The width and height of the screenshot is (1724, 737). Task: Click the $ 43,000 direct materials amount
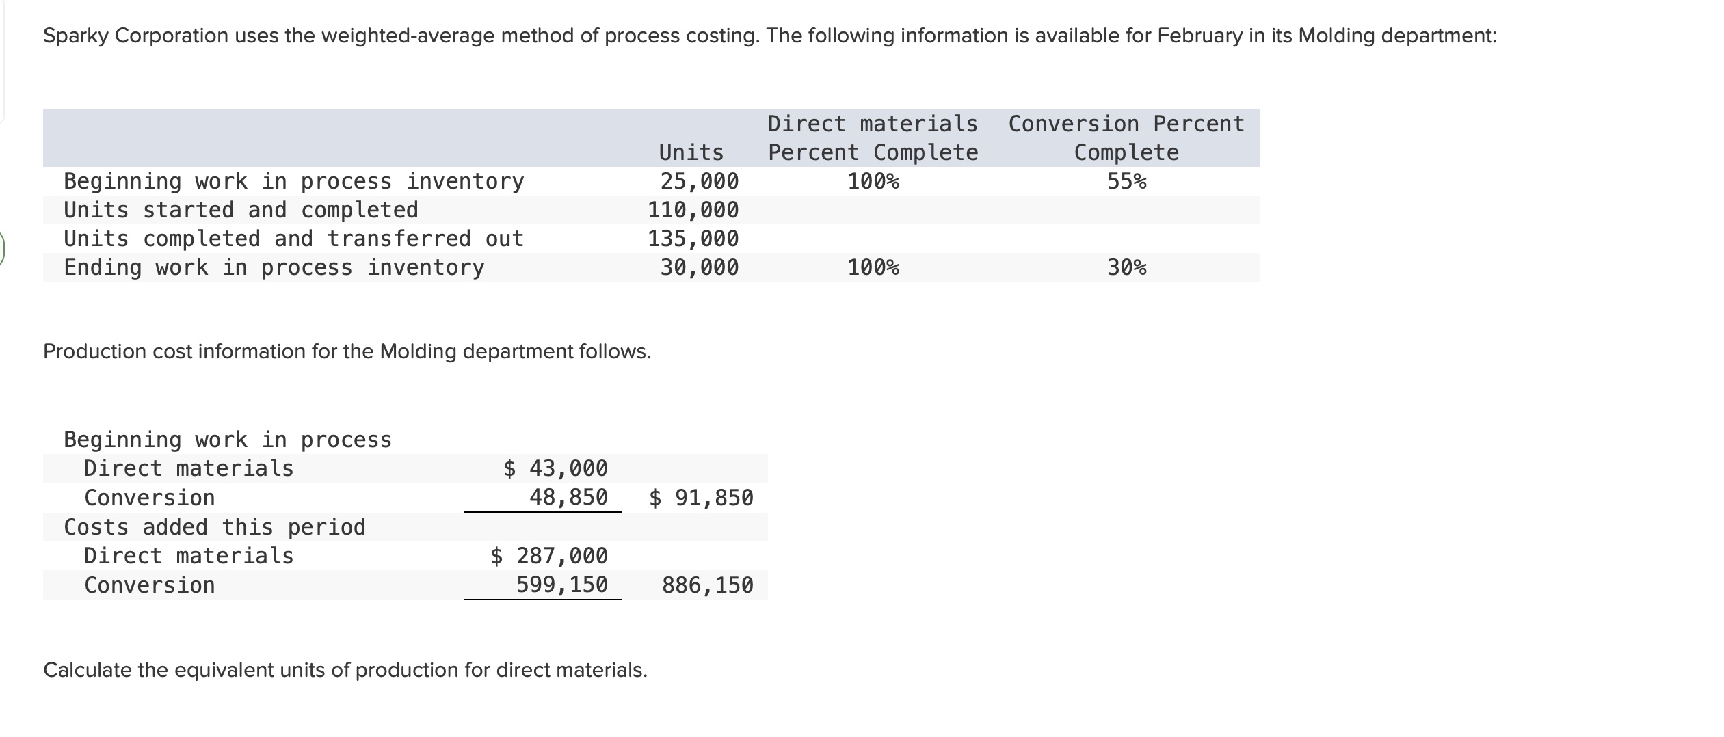tap(555, 468)
